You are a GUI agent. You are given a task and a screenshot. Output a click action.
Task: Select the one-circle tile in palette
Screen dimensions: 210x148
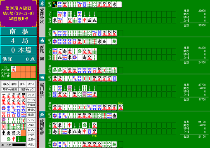tap(4, 108)
